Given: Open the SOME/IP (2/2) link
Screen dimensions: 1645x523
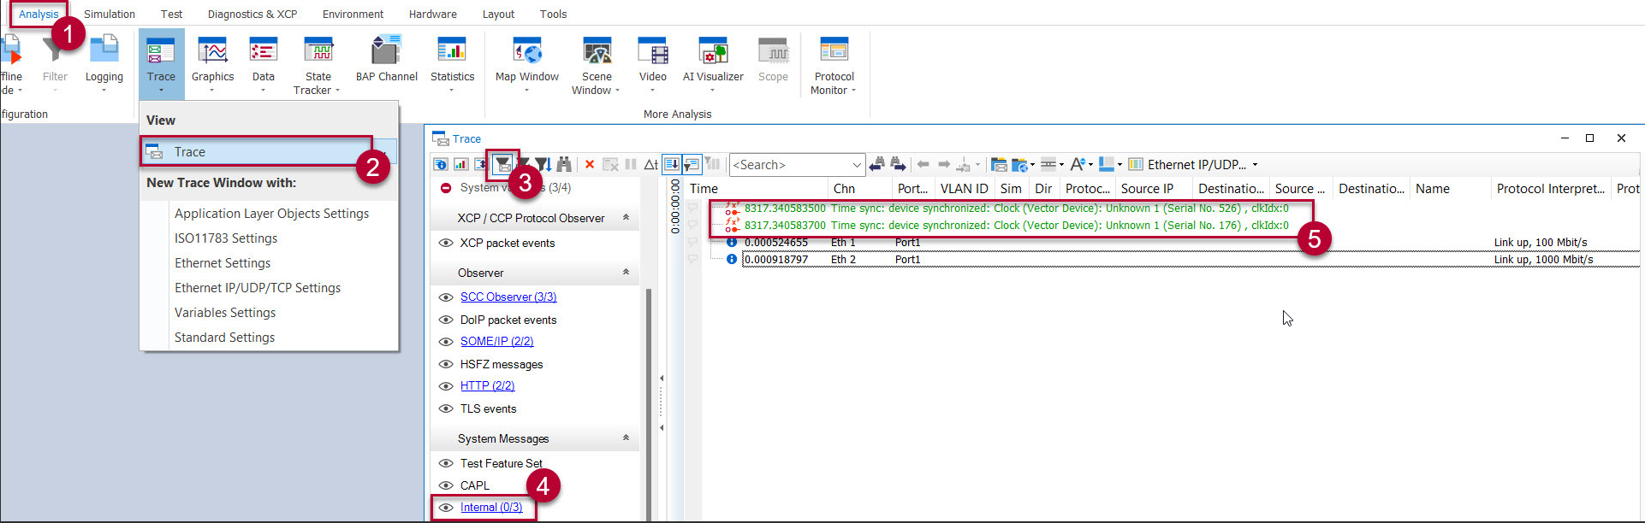Looking at the screenshot, I should coord(496,342).
